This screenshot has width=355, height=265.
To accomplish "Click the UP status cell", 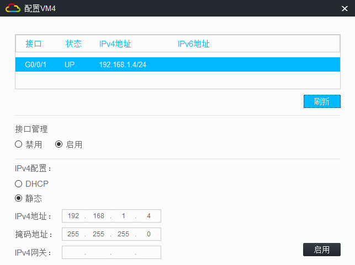I will (70, 64).
